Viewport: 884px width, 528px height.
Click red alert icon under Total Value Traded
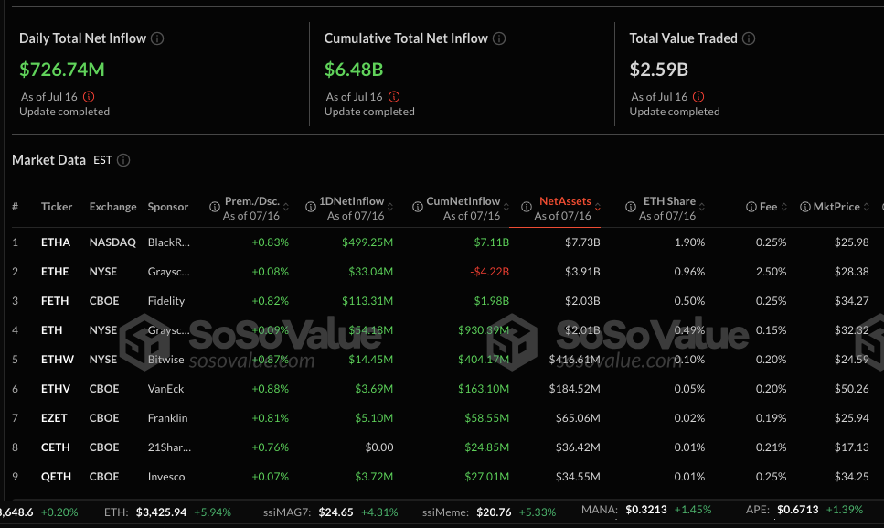pos(698,97)
